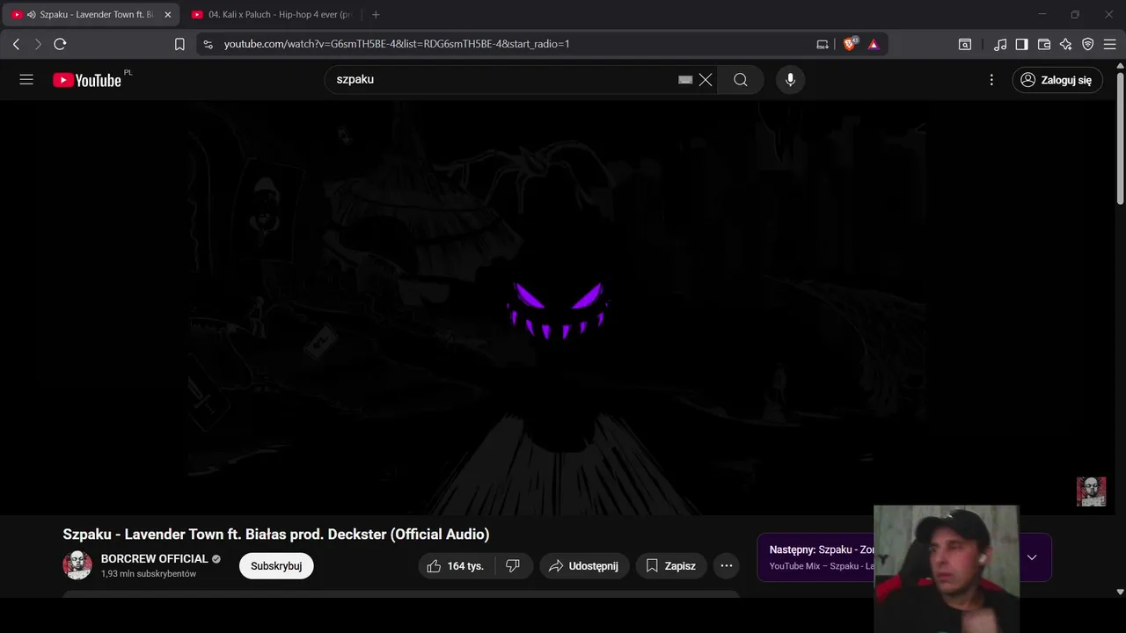Viewport: 1126px width, 633px height.
Task: Go forward with browser forward arrow
Action: 38,44
